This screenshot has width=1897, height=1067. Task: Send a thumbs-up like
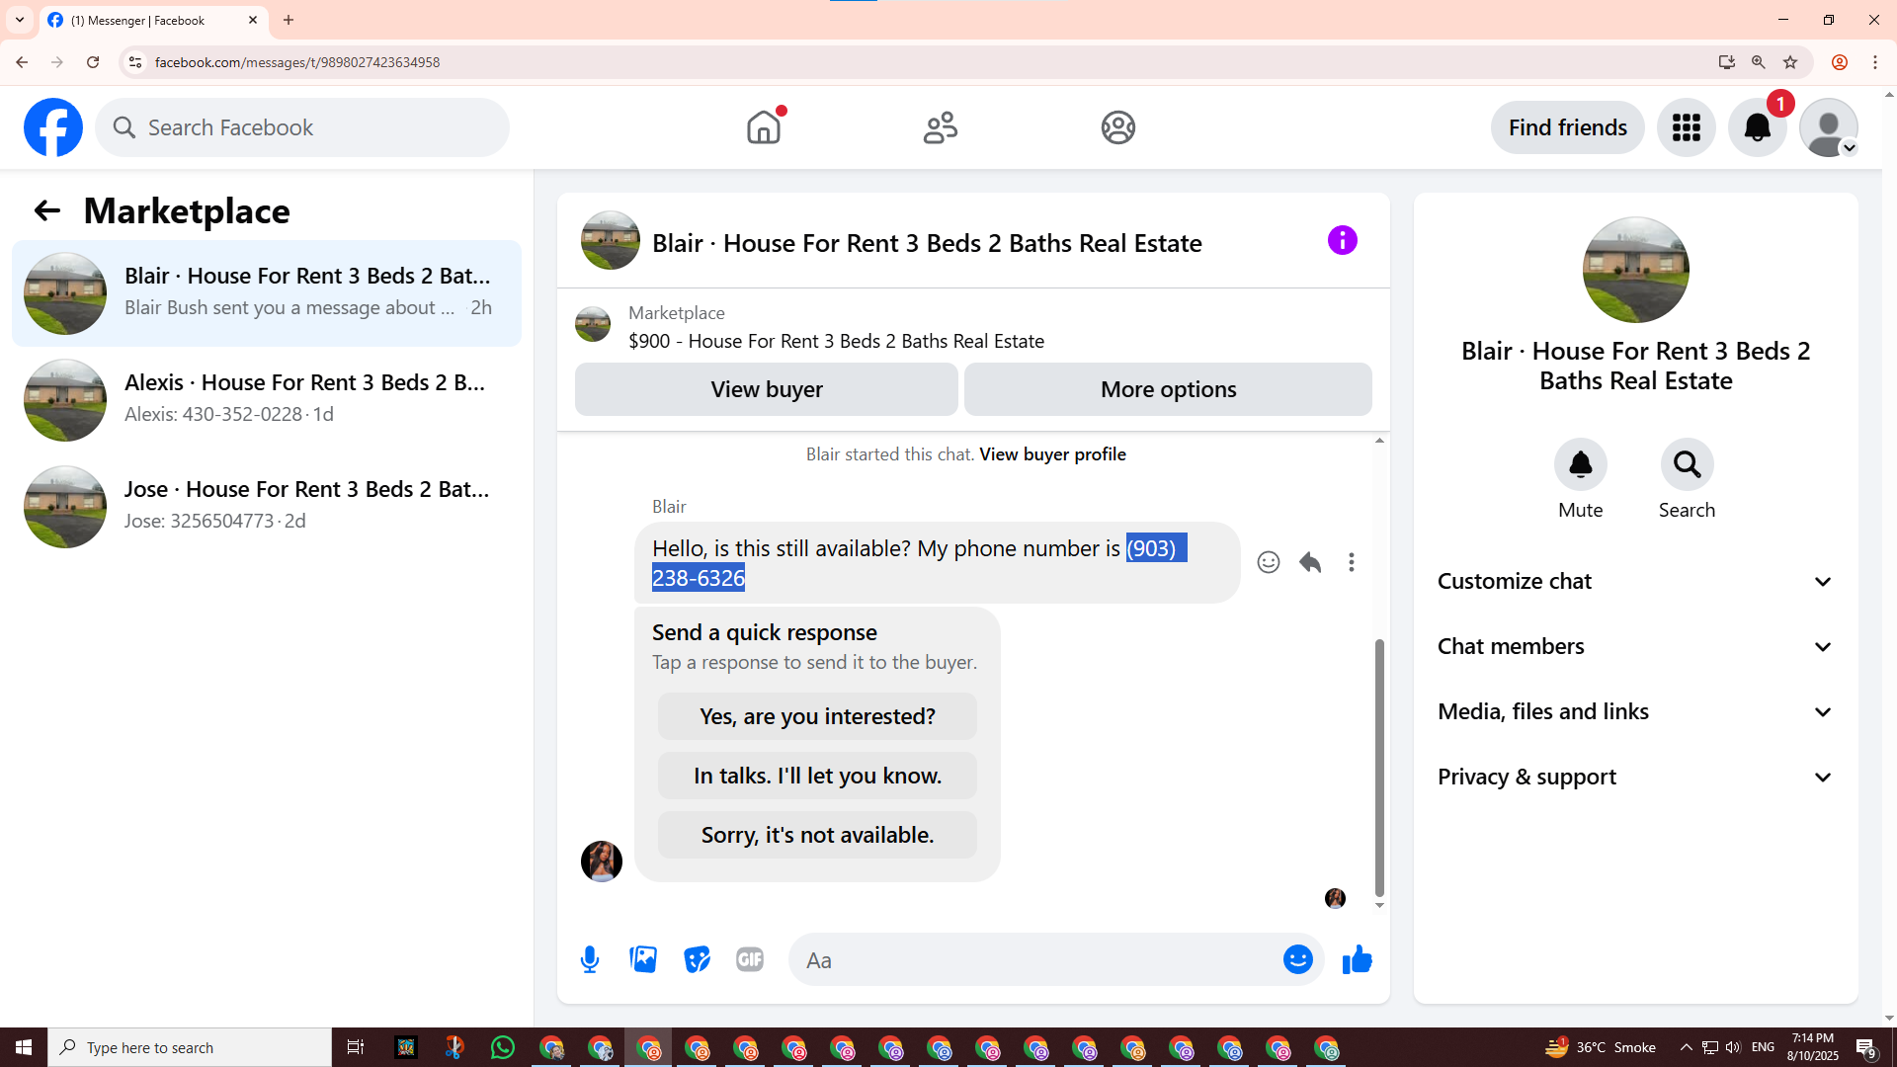1357,959
